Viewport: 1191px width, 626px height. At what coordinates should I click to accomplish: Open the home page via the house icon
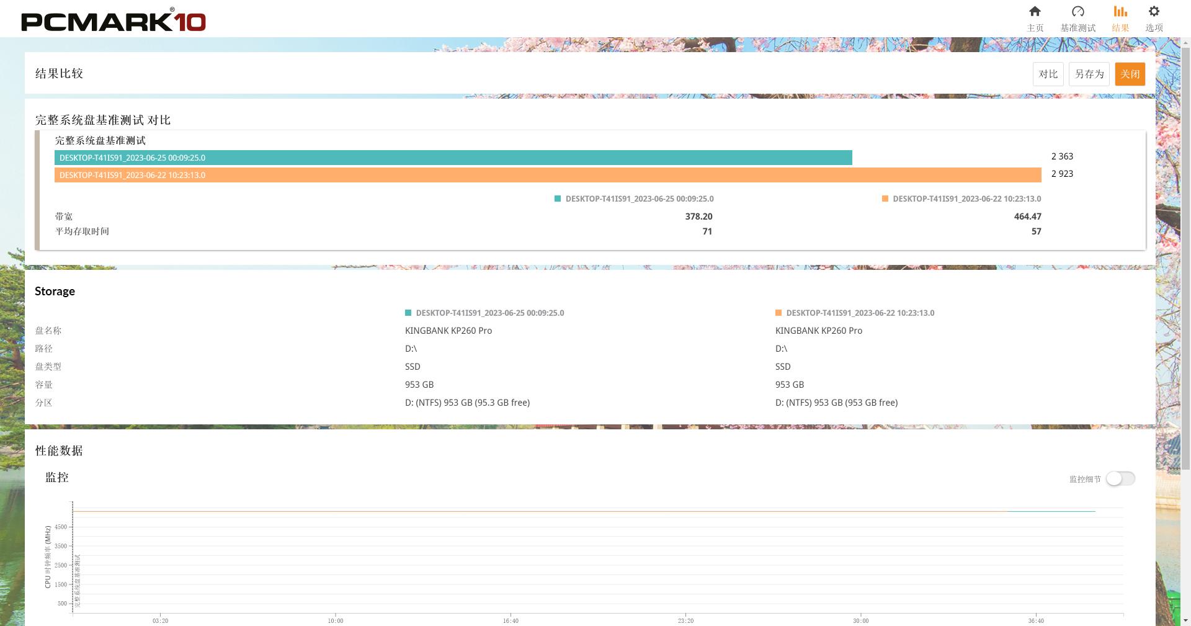click(x=1035, y=11)
